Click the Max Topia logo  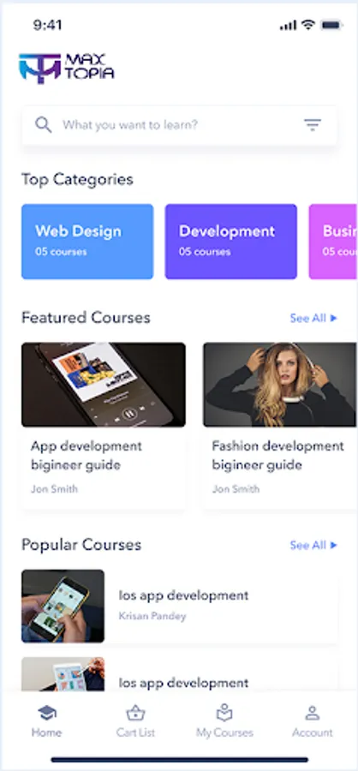coord(67,68)
